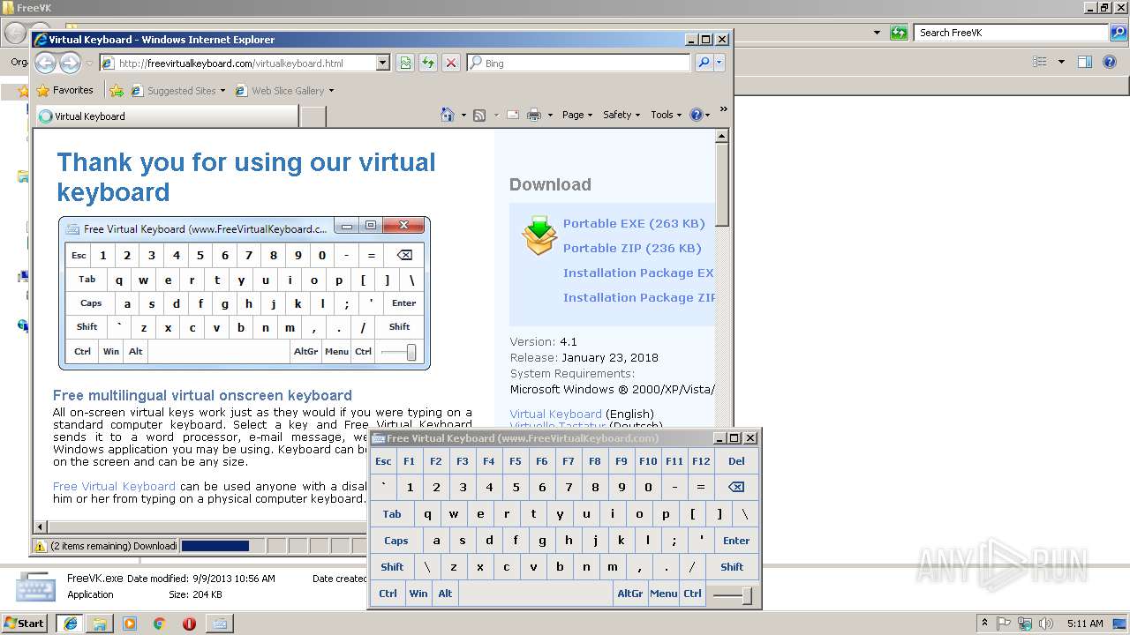Click the blue Help question-mark icon in IE

(x=696, y=115)
